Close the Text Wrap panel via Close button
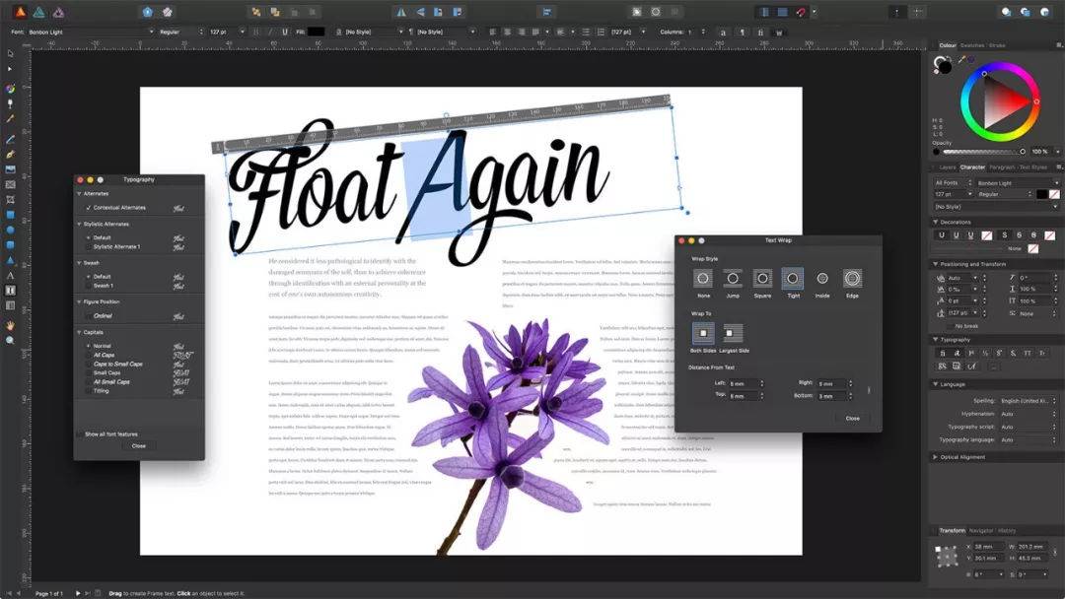The image size is (1065, 599). [851, 418]
